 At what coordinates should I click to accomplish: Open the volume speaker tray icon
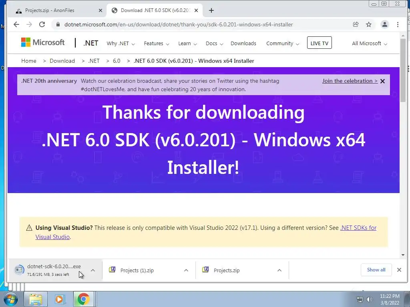370,299
